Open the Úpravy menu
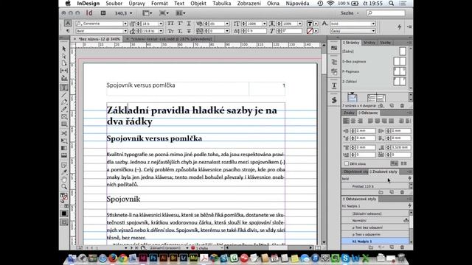The width and height of the screenshot is (472, 265). coord(136,3)
